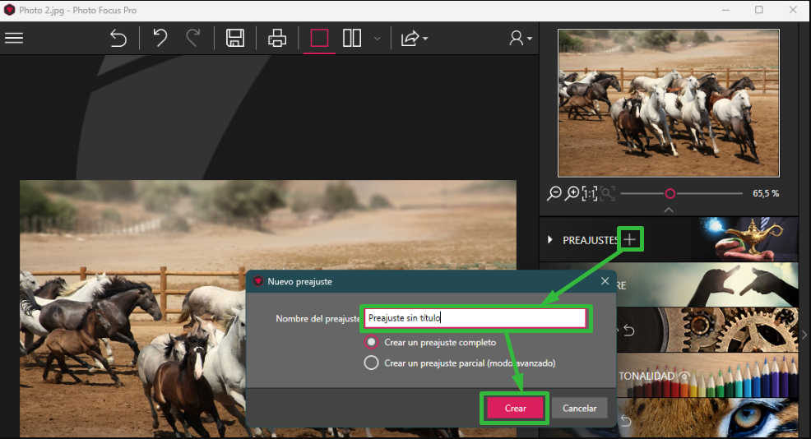Click the fit-to-screen zoom icon
This screenshot has width=811, height=439.
click(x=608, y=193)
